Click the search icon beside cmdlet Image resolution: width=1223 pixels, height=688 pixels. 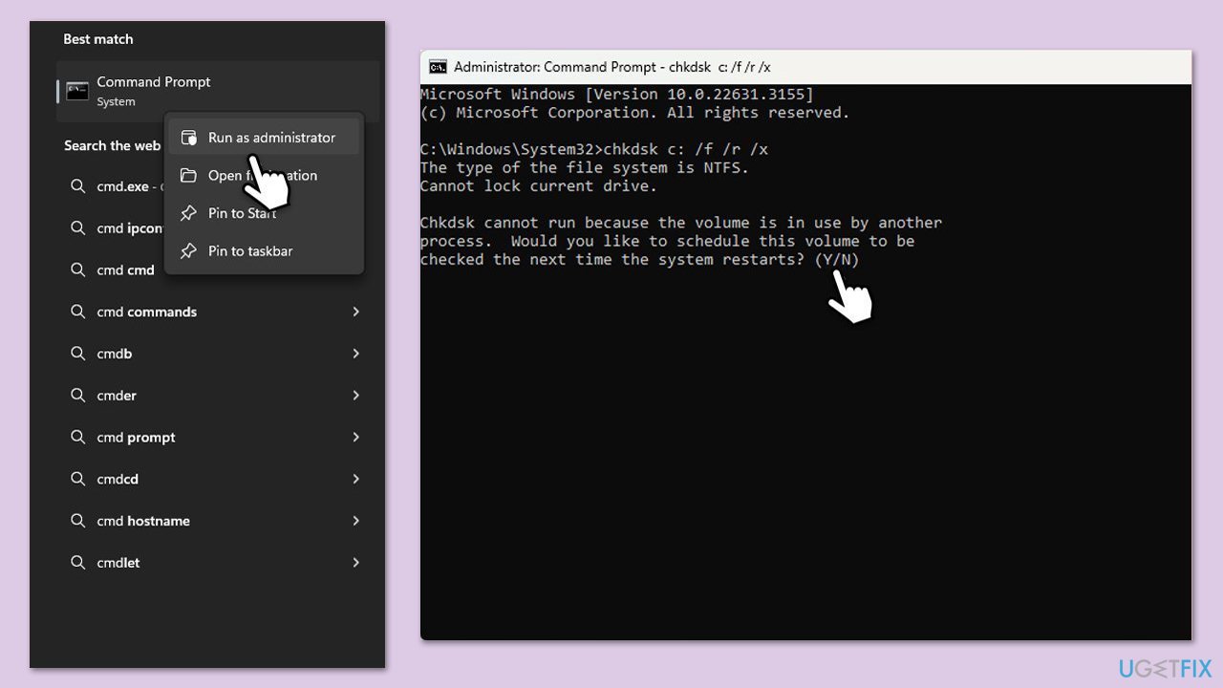(x=78, y=563)
